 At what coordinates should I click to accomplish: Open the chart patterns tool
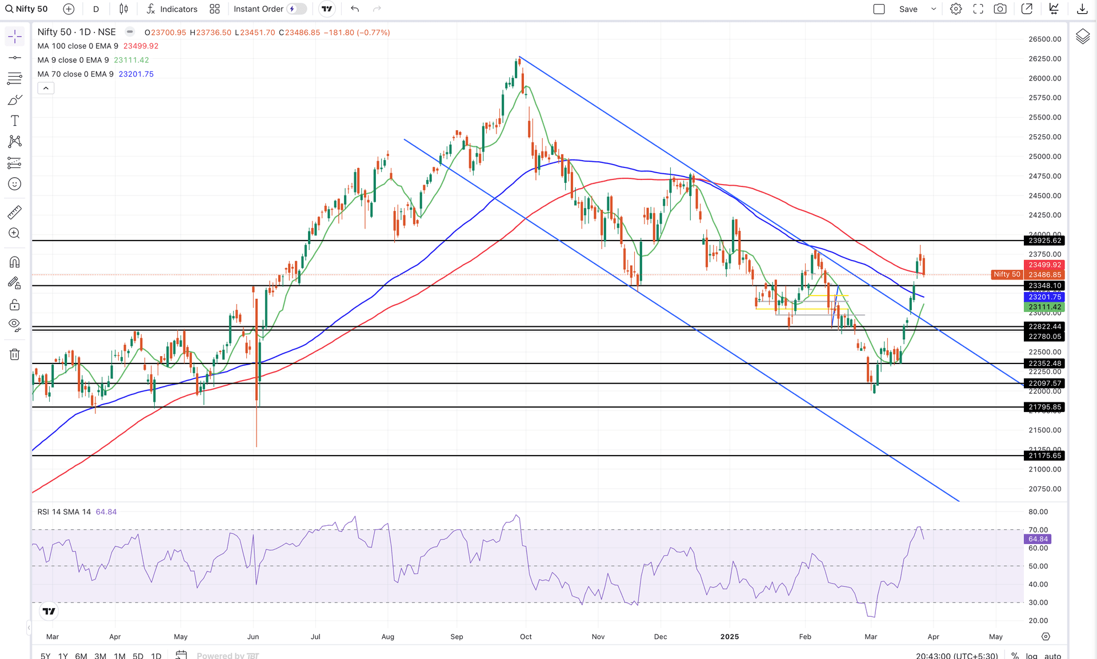pyautogui.click(x=15, y=141)
